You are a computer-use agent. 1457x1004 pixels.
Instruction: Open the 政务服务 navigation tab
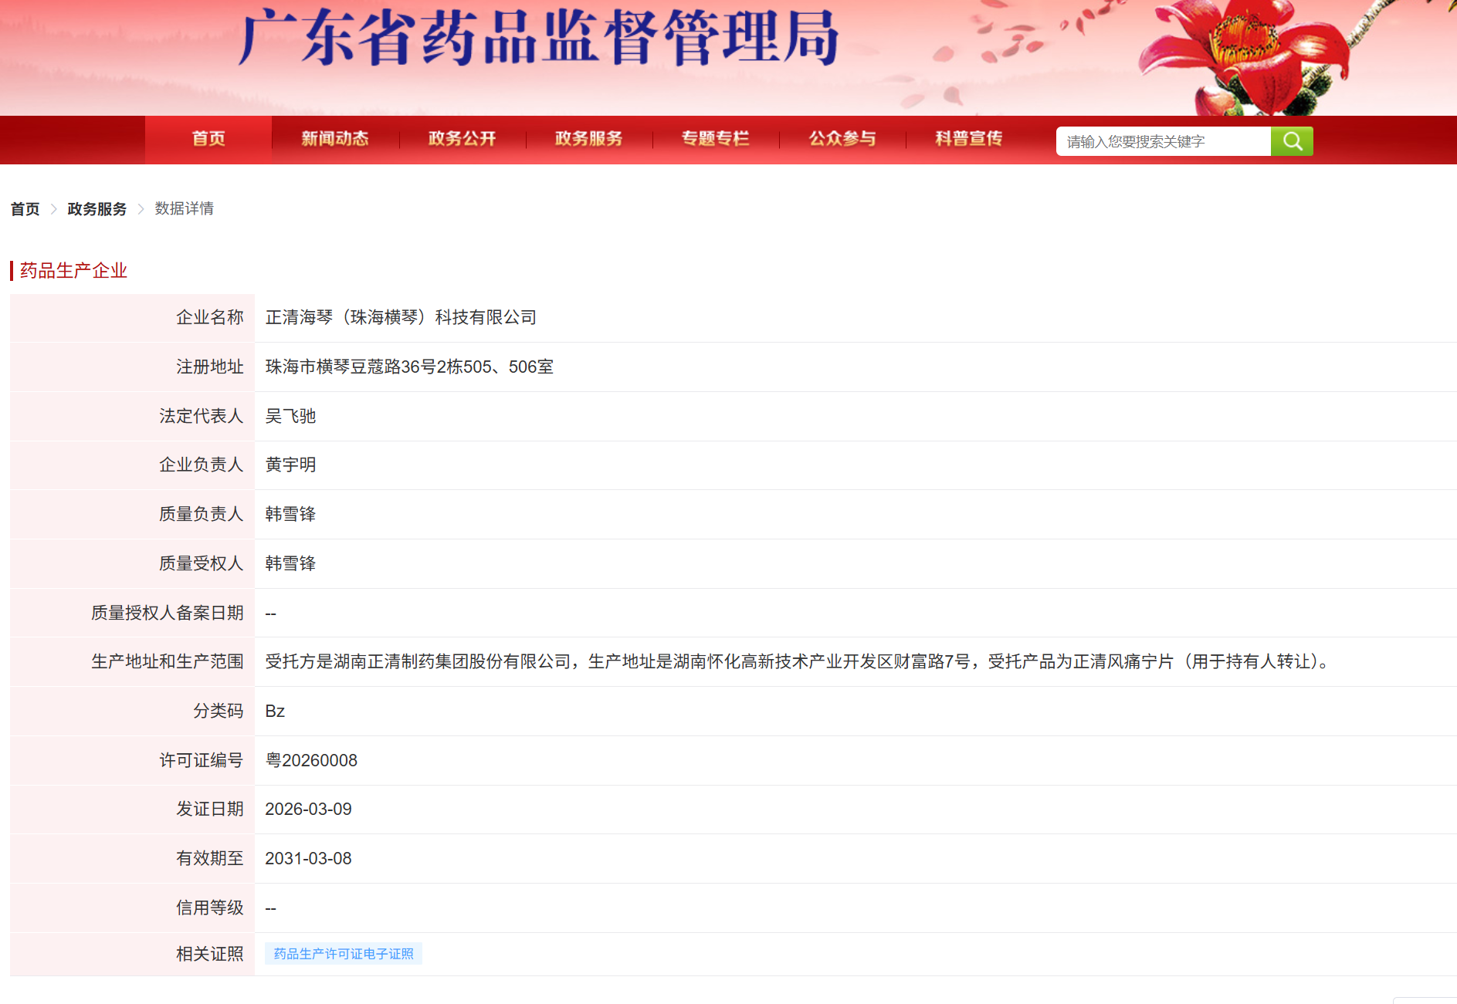point(588,139)
